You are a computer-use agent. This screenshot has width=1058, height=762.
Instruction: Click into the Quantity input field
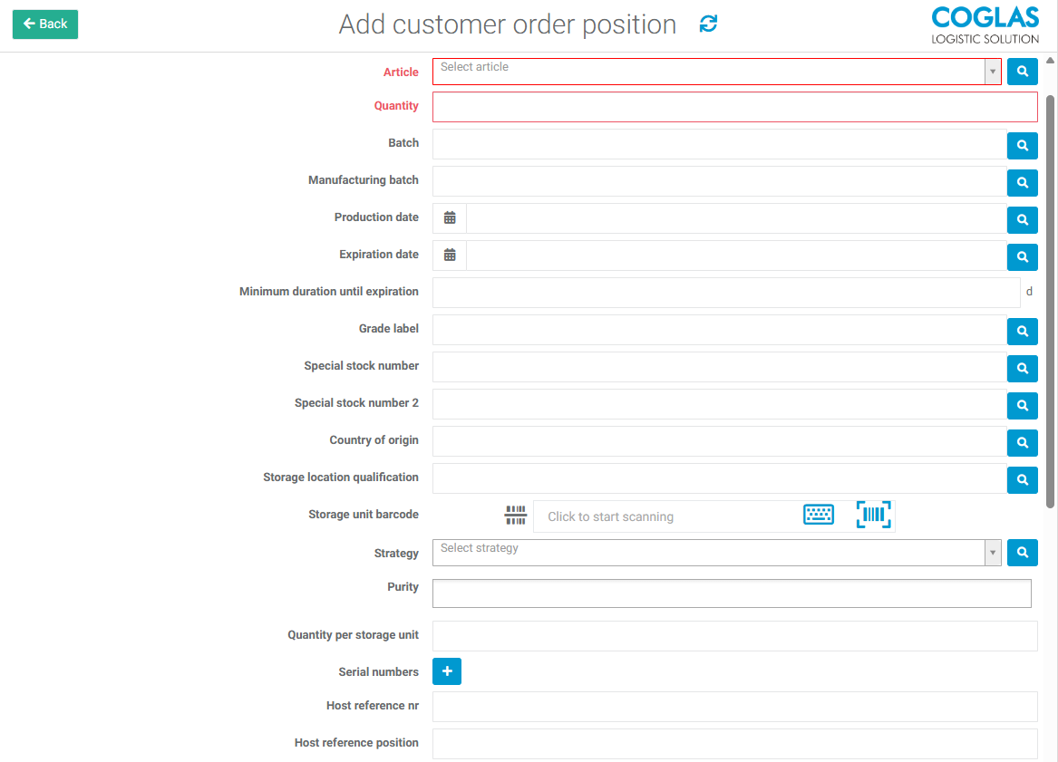734,107
